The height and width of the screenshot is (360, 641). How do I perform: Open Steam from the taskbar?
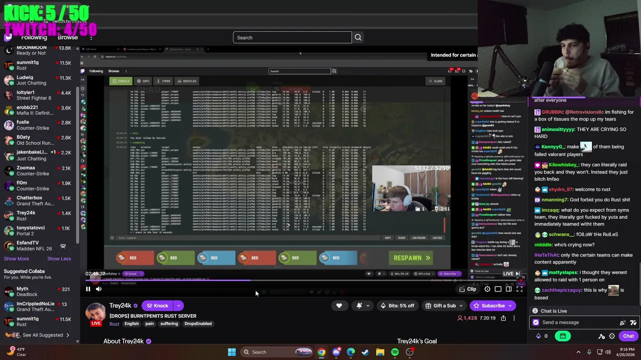click(x=365, y=352)
